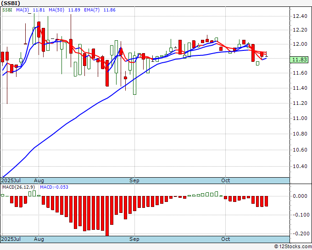Select the SSBI legend label
Image resolution: width=312 pixels, height=250 pixels.
tap(7, 10)
